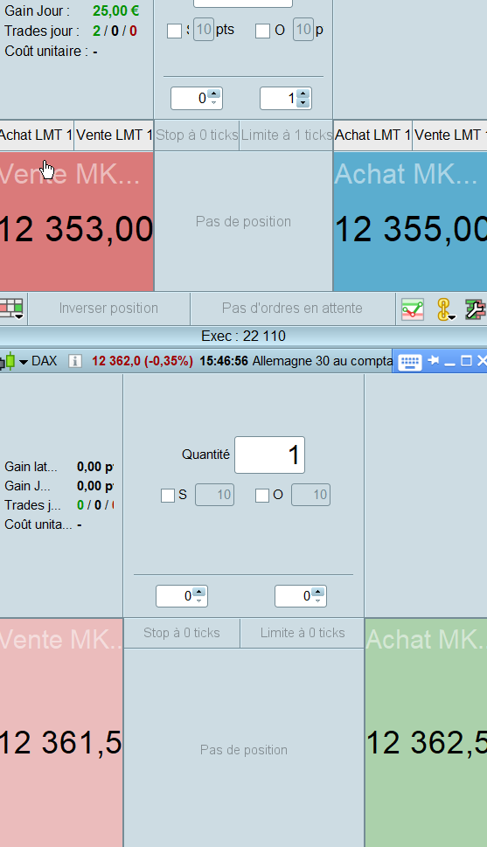Click the 'Coût unitaire : -' text
The height and width of the screenshot is (847, 487).
(51, 52)
